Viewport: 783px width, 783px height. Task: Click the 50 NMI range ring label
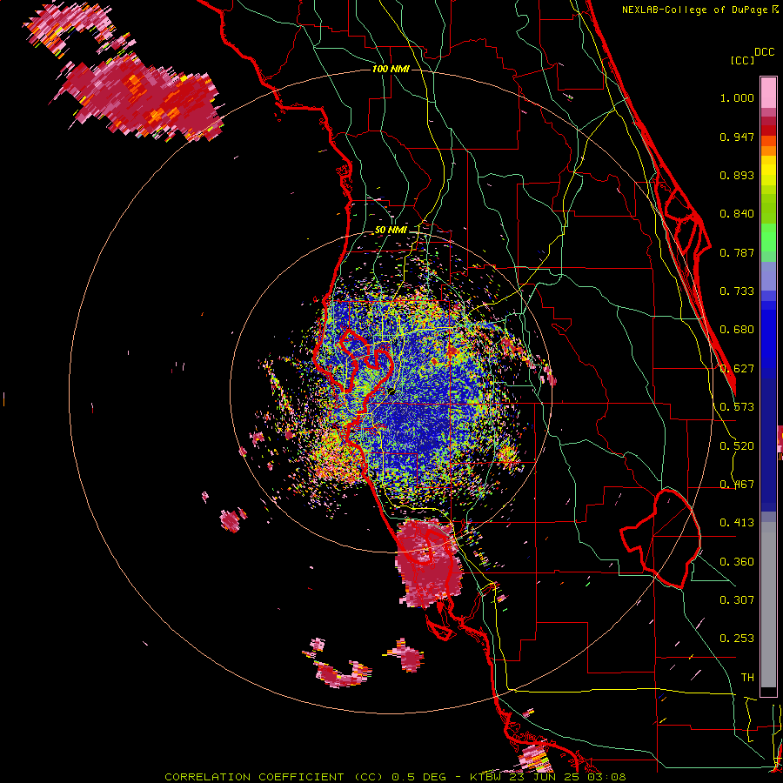point(391,231)
